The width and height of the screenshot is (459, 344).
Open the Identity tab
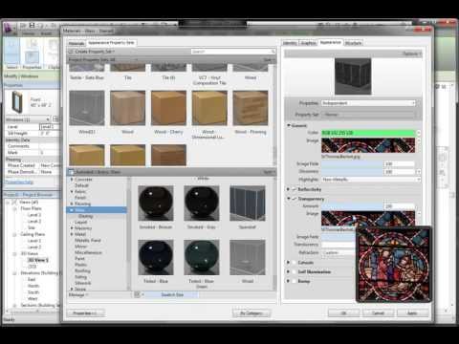pos(290,43)
